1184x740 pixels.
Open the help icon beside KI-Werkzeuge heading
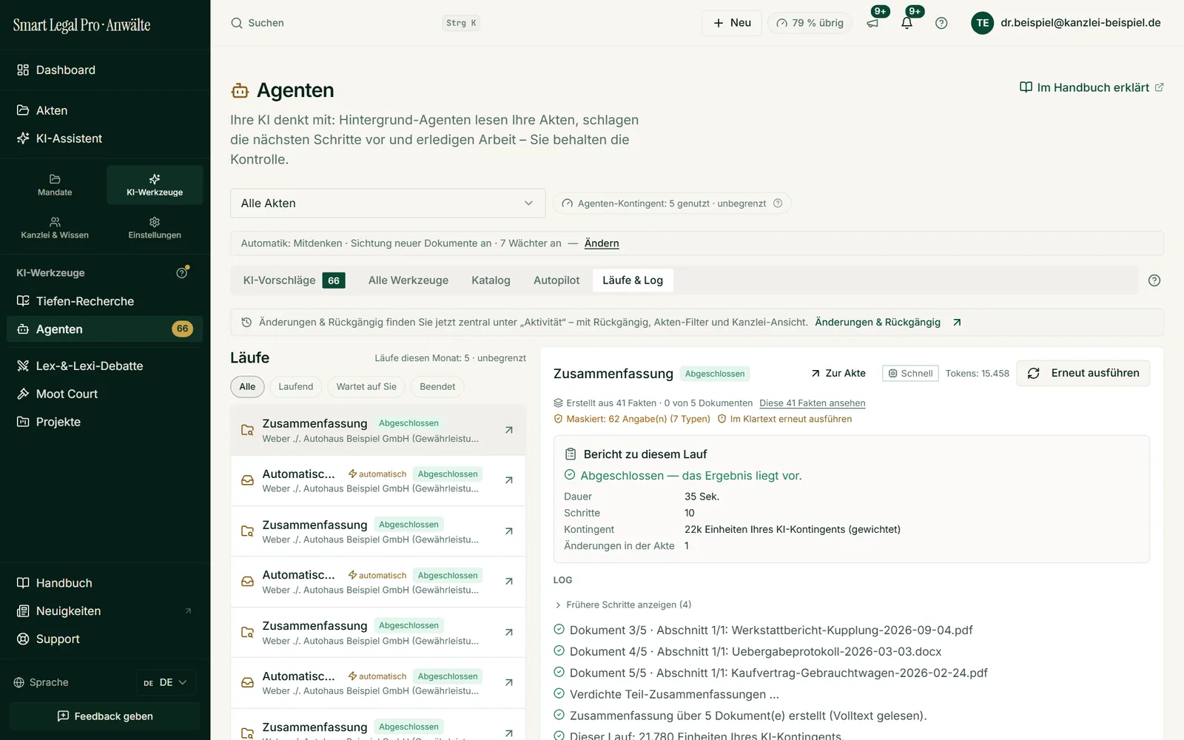point(182,273)
